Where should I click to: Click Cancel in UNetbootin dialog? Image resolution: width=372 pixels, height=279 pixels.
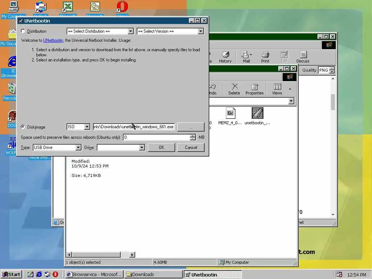click(x=191, y=147)
